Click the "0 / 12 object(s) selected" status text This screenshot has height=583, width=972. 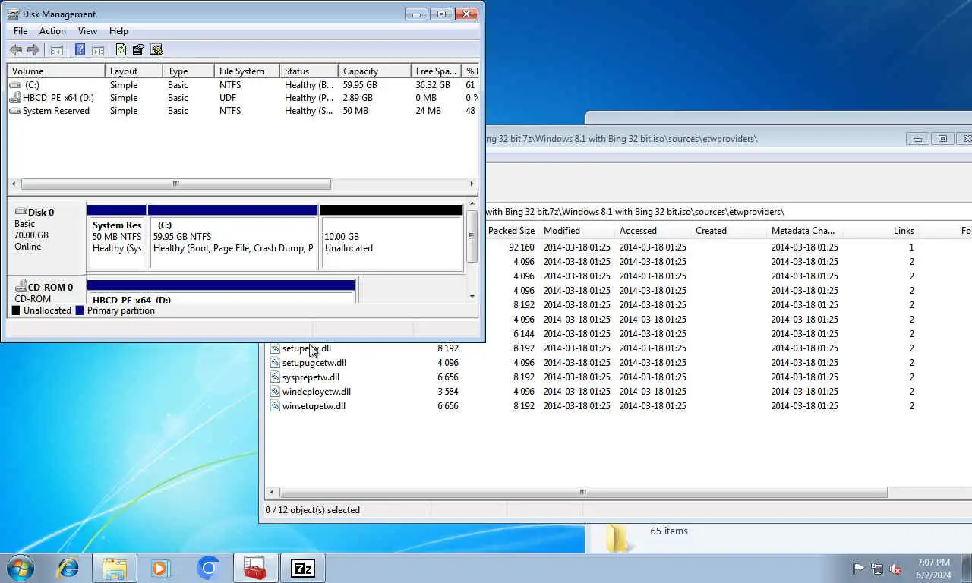point(313,510)
